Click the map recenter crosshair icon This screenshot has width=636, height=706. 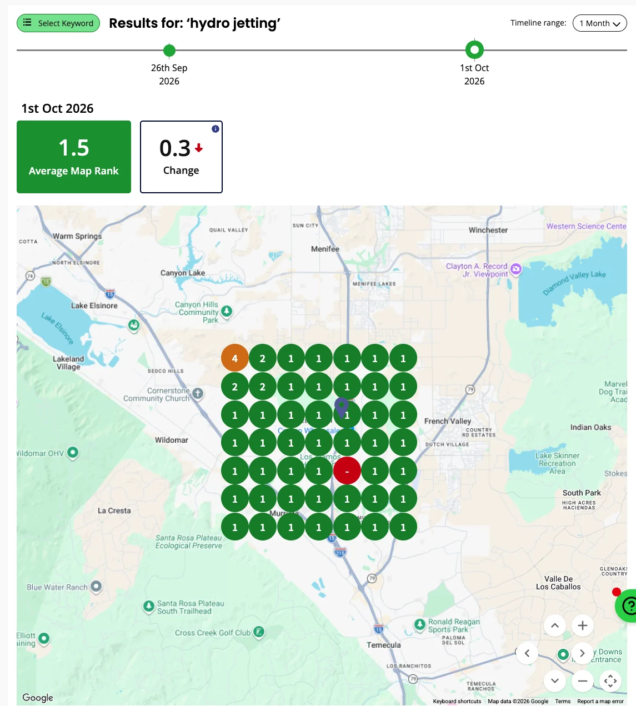click(610, 680)
